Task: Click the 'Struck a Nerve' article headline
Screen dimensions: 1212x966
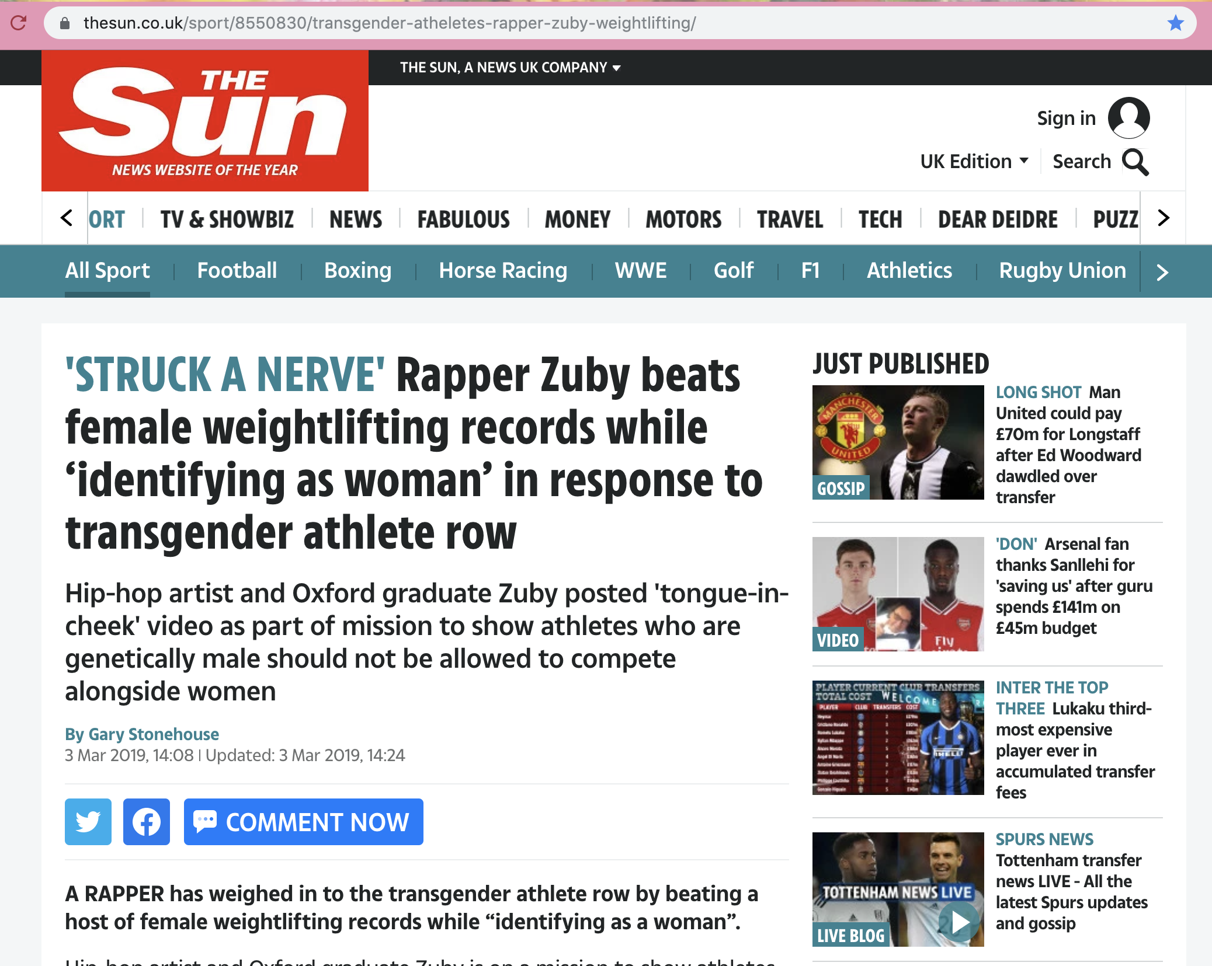Action: click(415, 454)
